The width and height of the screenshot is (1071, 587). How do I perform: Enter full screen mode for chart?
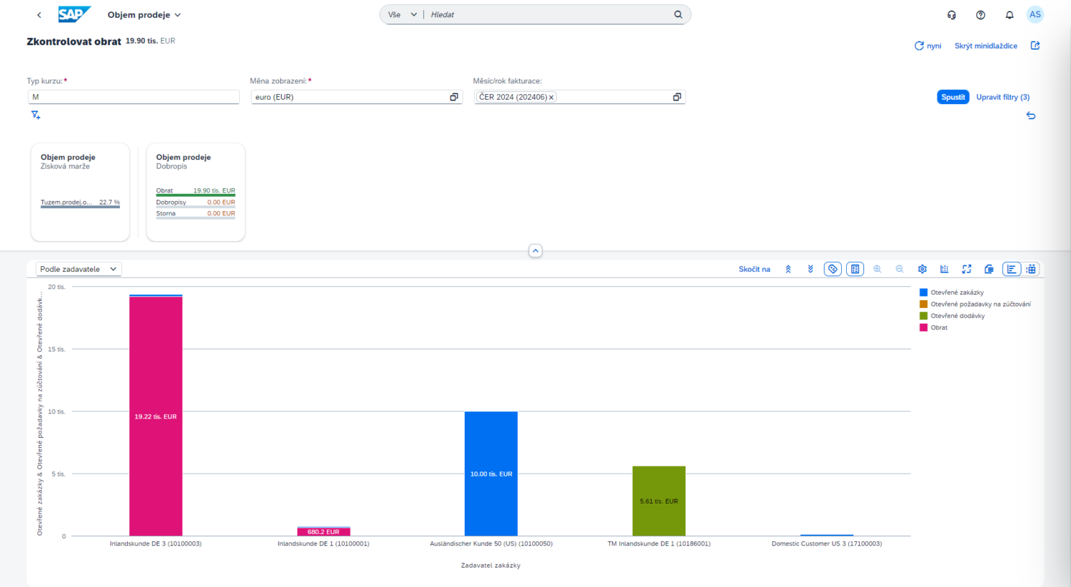(966, 269)
